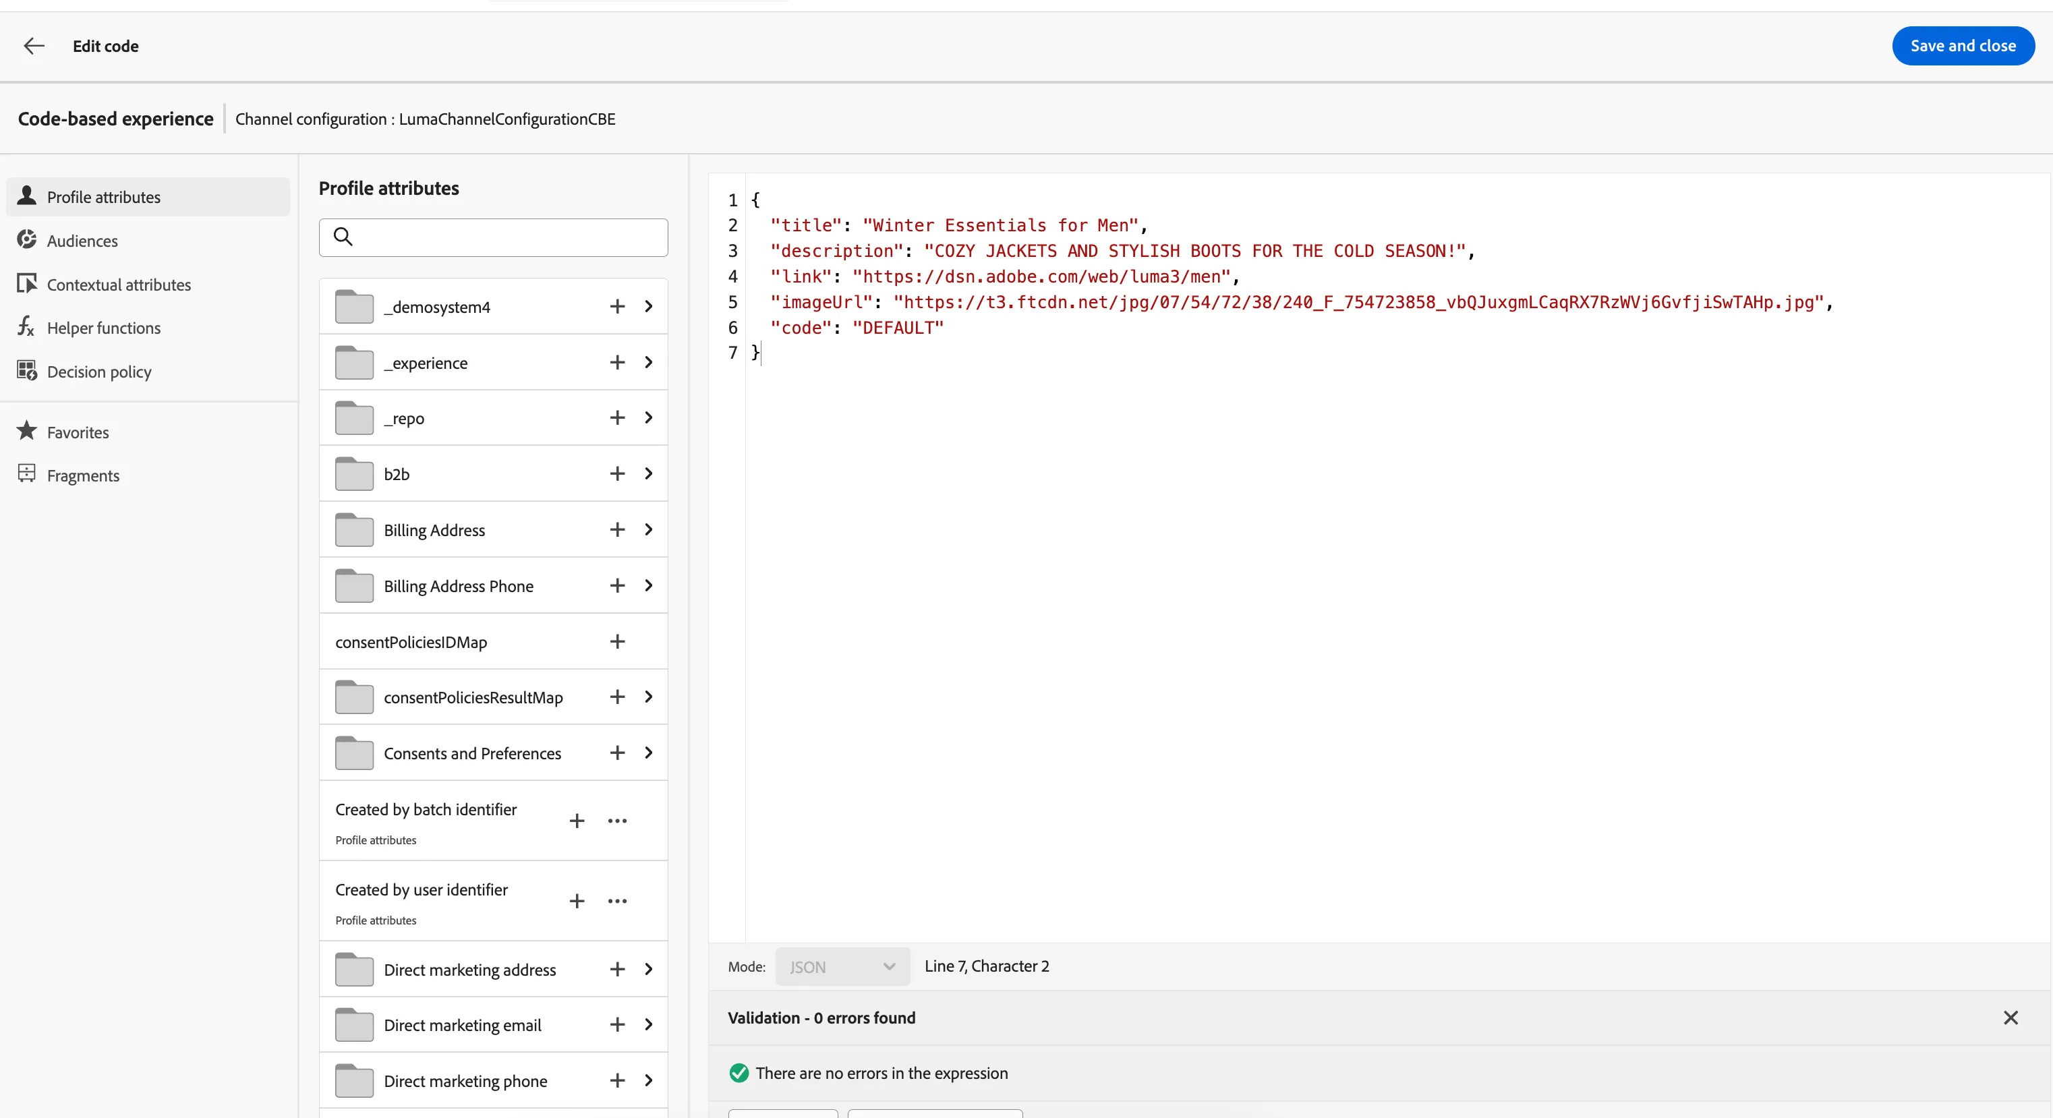Click Save and close button
Screen dimensions: 2053x1118
tap(1962, 45)
